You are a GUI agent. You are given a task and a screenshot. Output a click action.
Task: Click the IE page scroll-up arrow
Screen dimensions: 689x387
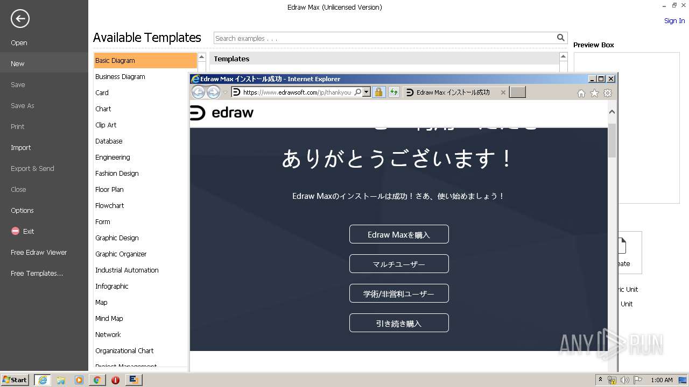[611, 112]
